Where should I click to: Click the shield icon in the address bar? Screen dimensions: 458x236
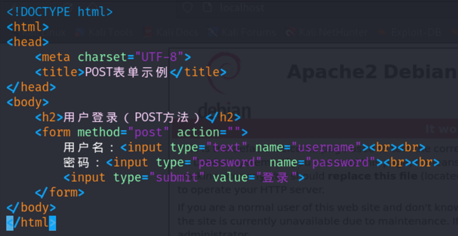[x=187, y=7]
